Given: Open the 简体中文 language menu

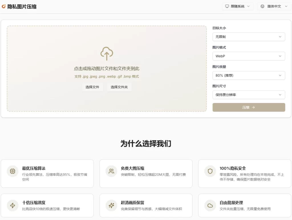Looking at the screenshot, I should click(274, 6).
